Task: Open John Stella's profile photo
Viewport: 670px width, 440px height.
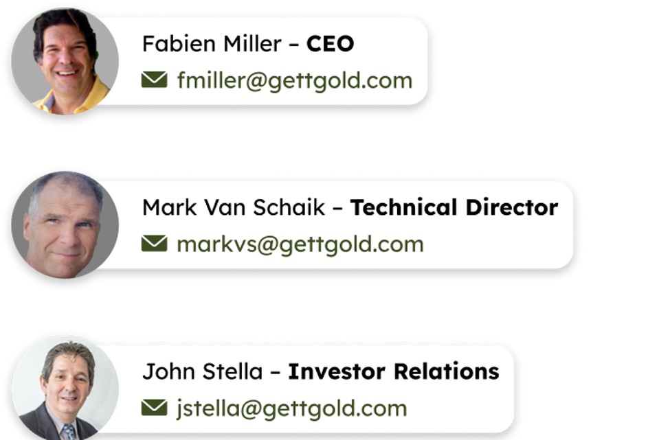Action: 65,388
